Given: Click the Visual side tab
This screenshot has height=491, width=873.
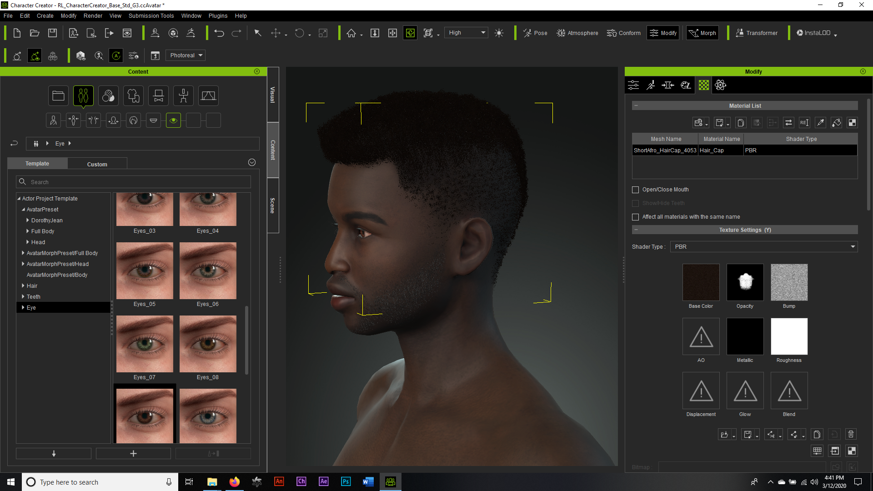Looking at the screenshot, I should click(x=273, y=95).
